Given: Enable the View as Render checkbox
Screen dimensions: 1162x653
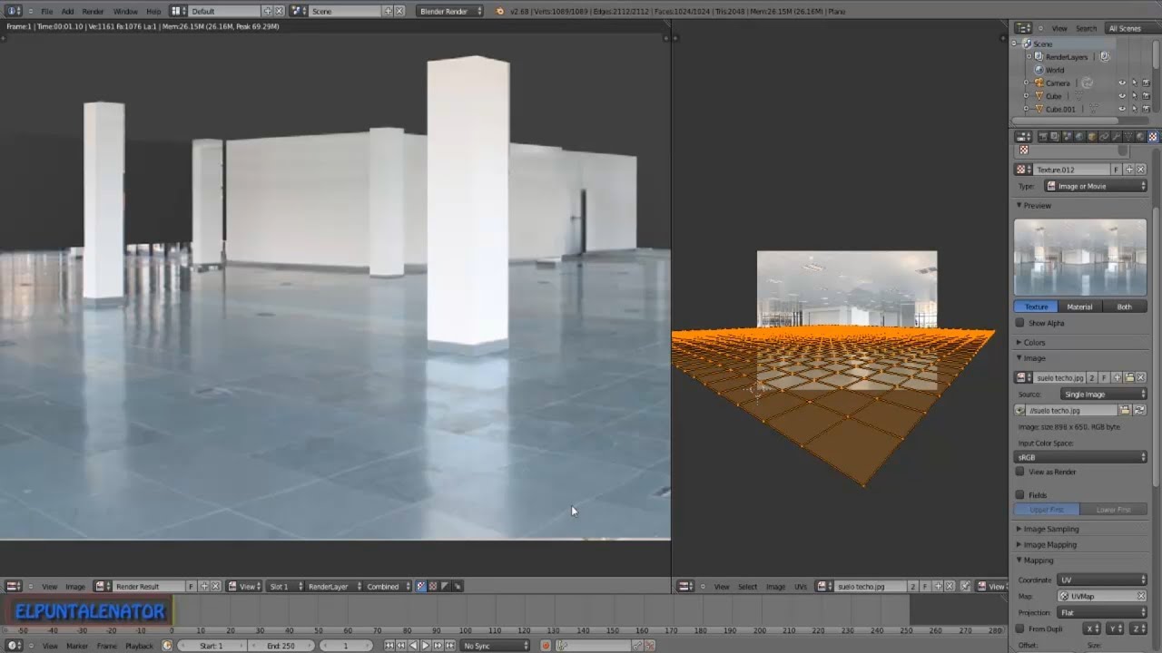Looking at the screenshot, I should (x=1019, y=472).
